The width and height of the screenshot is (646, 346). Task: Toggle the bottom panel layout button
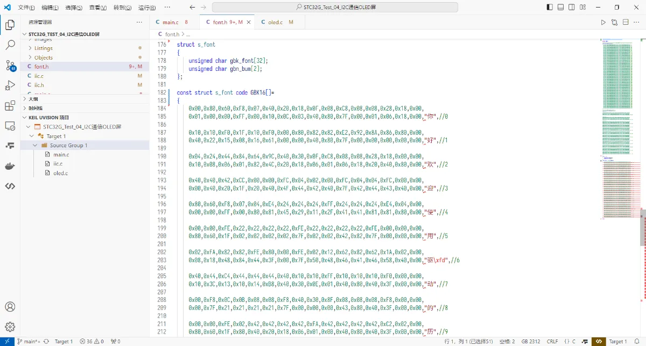coord(561,8)
